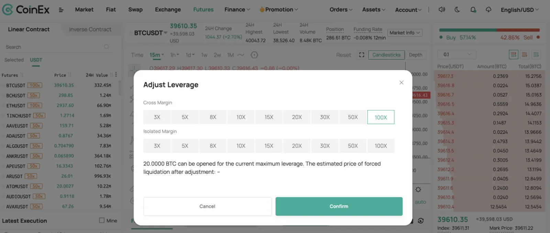The image size is (550, 233).
Task: Select 100X cross margin leverage
Action: (381, 117)
